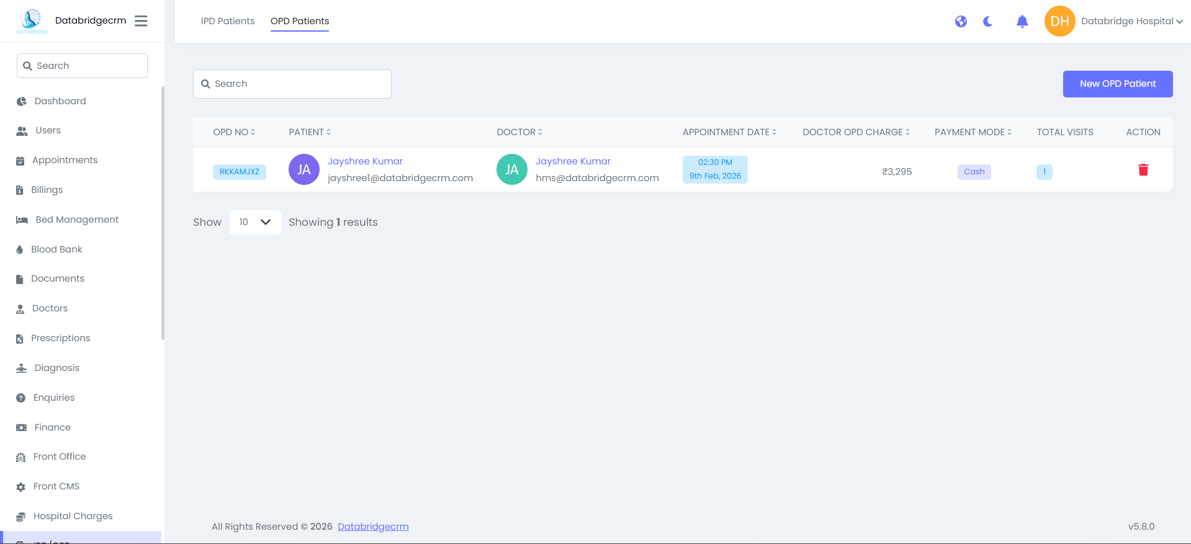Sort by OPD NO column
Image resolution: width=1191 pixels, height=544 pixels.
234,132
